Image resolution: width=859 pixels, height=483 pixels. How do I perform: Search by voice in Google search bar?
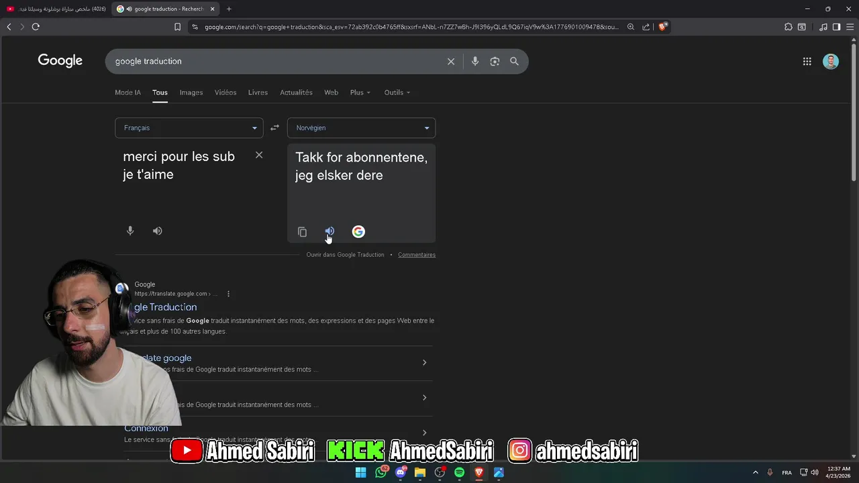point(475,61)
